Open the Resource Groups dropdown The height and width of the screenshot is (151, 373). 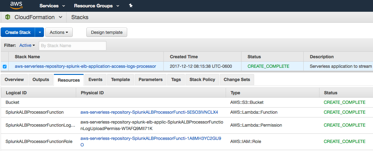click(x=97, y=6)
